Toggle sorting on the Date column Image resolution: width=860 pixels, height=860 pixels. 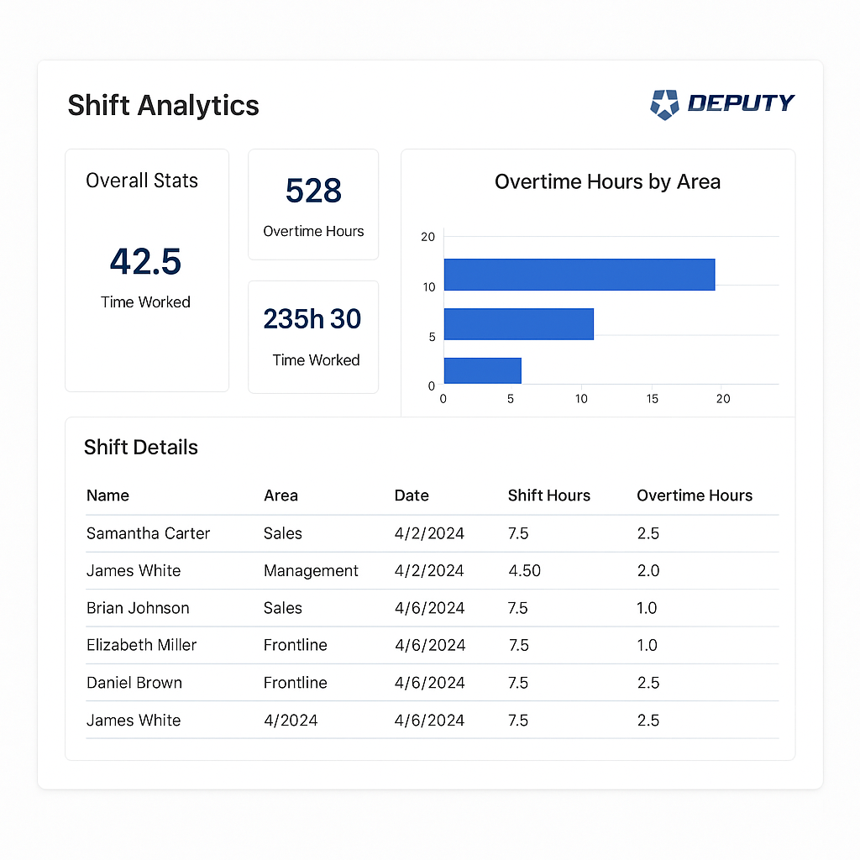411,496
